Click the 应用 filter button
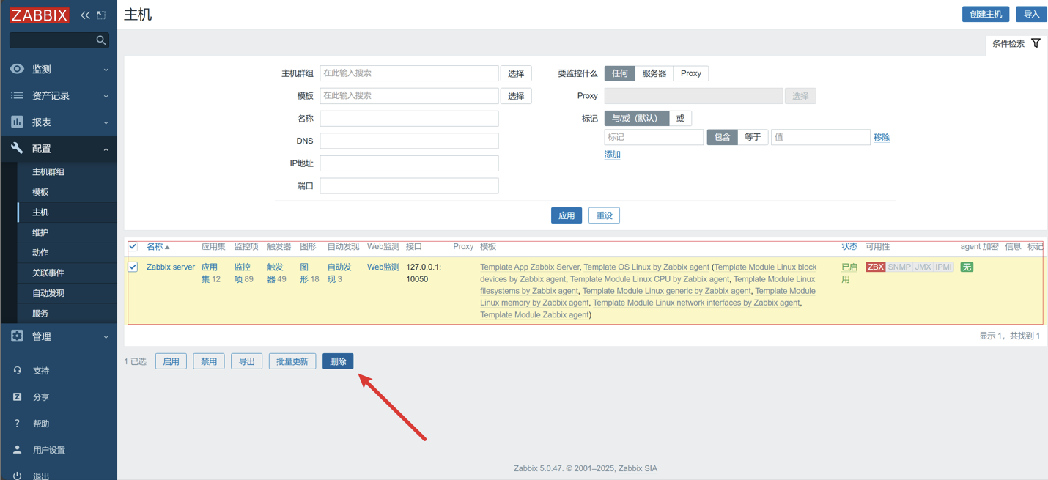 [567, 215]
